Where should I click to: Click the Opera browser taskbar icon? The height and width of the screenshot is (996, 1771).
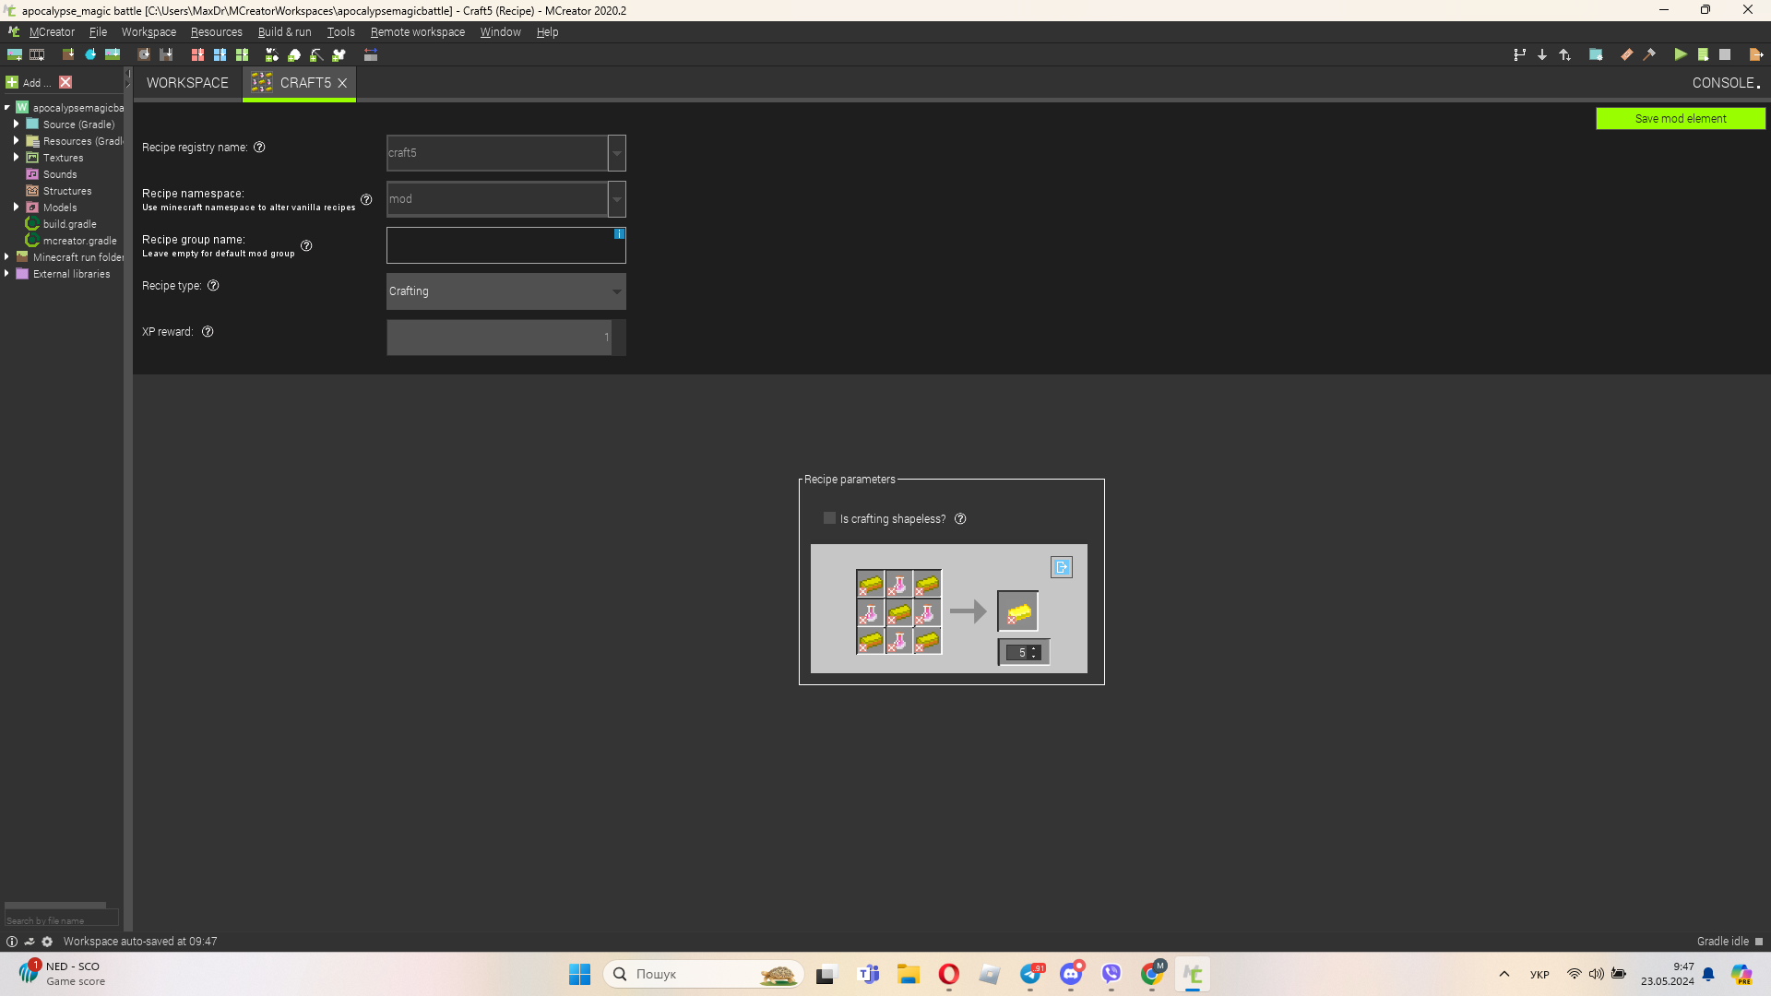click(x=949, y=974)
